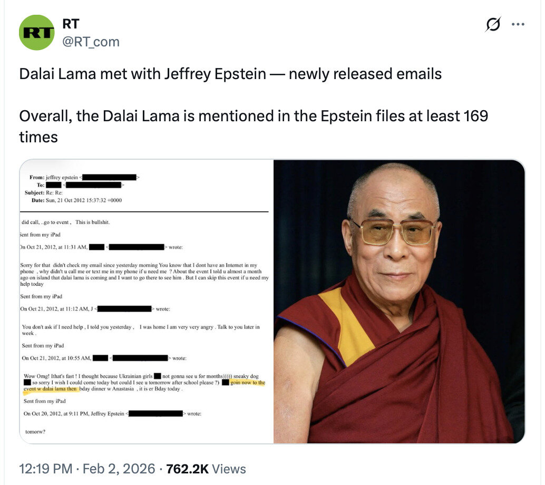
Task: Click the email From header line
Action: pos(84,177)
